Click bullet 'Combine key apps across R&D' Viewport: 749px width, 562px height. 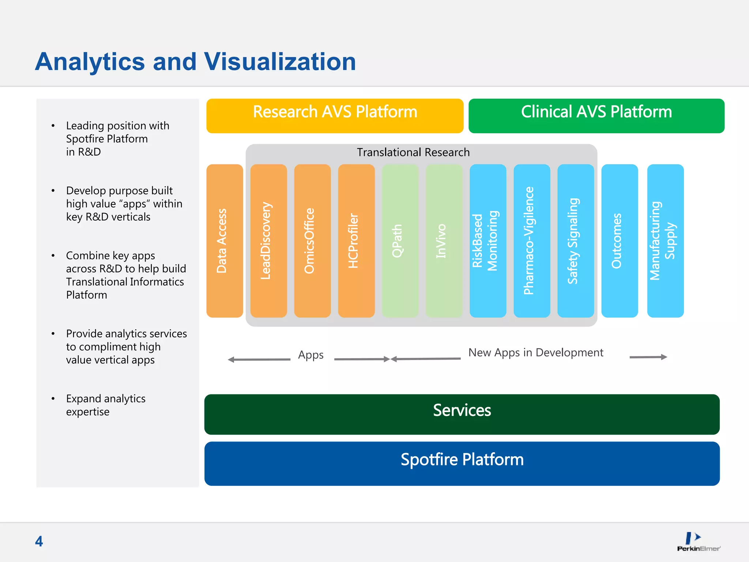126,275
